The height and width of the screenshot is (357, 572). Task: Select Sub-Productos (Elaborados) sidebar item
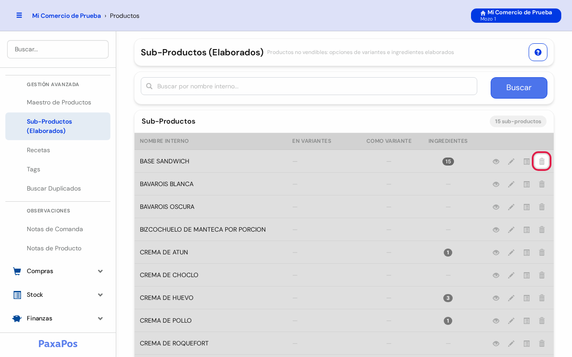58,126
